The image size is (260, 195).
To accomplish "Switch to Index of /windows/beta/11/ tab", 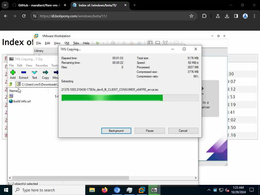I will 100,5.
